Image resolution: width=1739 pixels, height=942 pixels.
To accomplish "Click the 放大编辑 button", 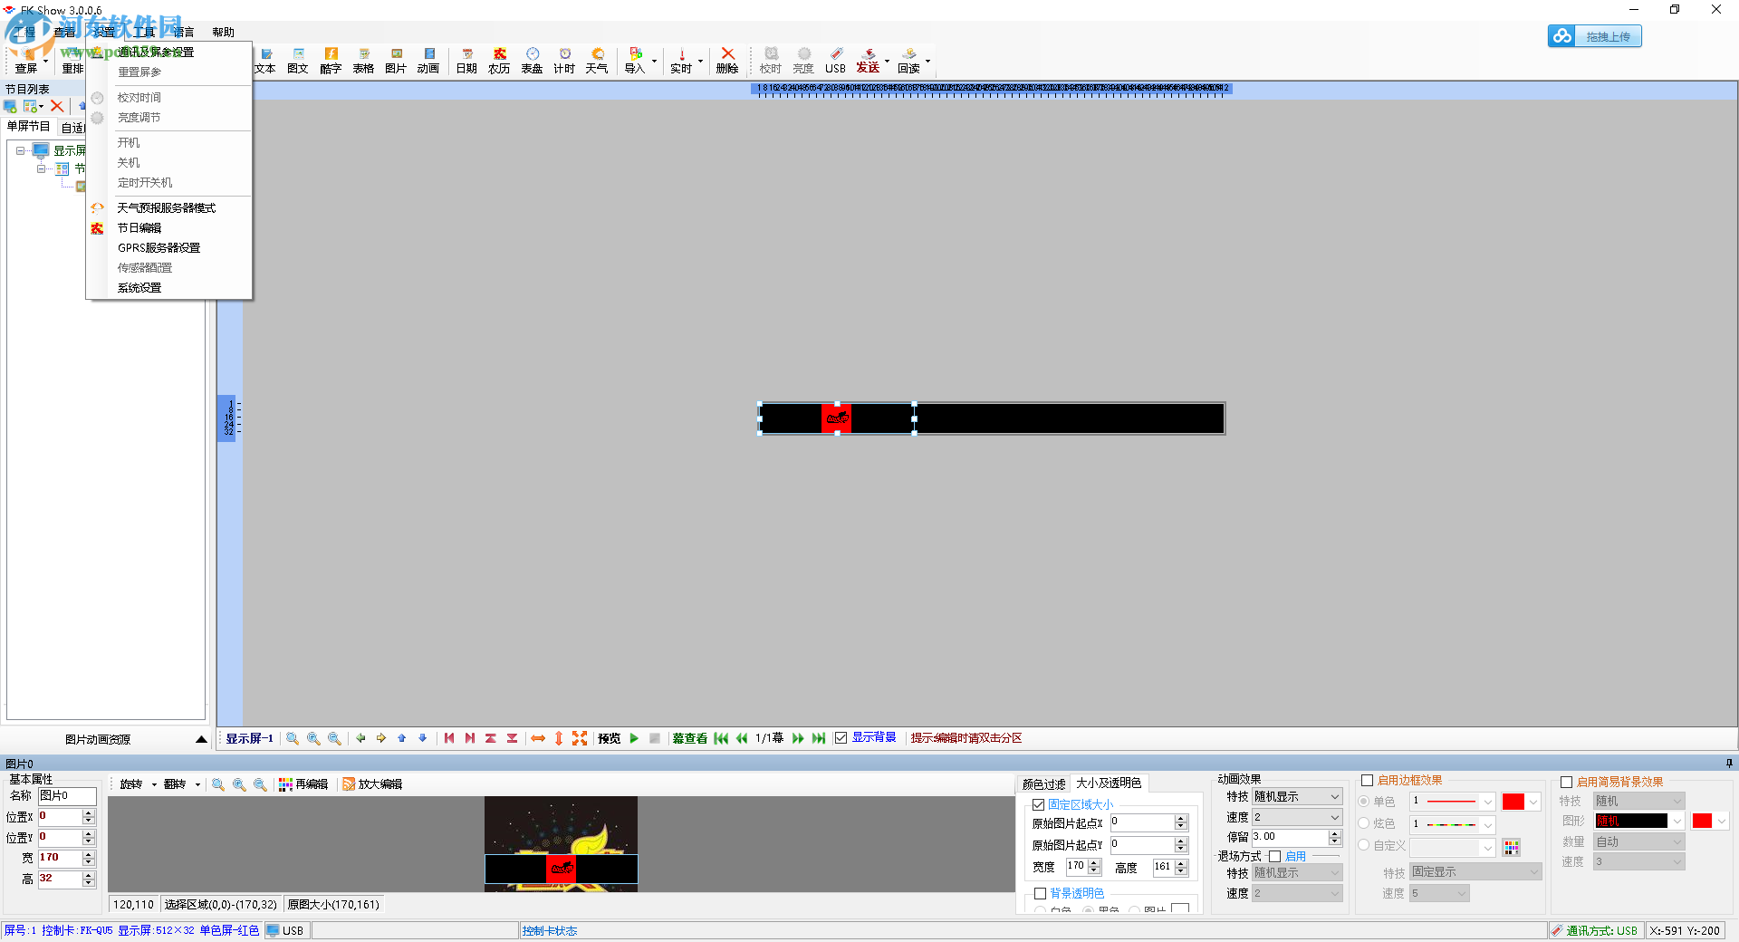I will [x=372, y=784].
